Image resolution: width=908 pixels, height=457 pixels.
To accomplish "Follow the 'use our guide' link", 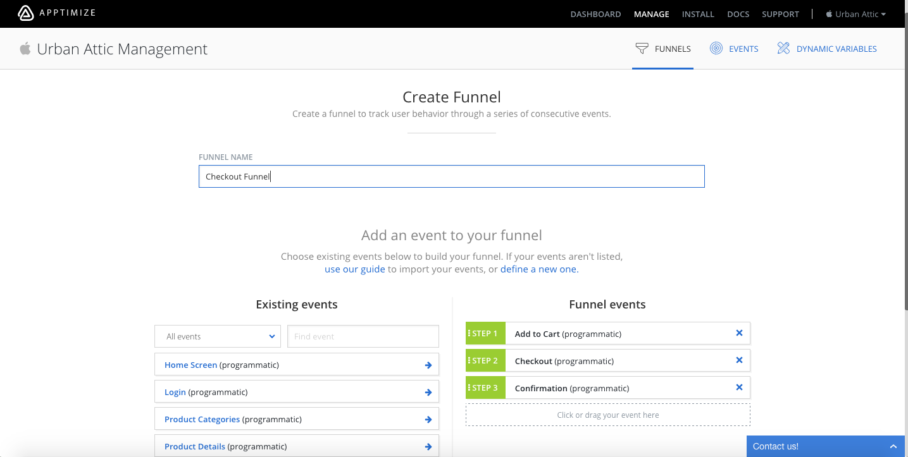I will tap(355, 269).
